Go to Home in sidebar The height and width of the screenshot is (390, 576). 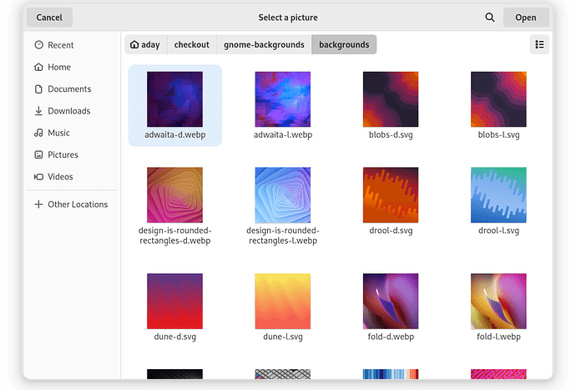[58, 67]
